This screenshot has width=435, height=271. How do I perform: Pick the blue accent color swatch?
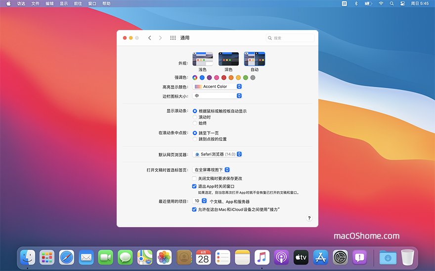coord(202,78)
